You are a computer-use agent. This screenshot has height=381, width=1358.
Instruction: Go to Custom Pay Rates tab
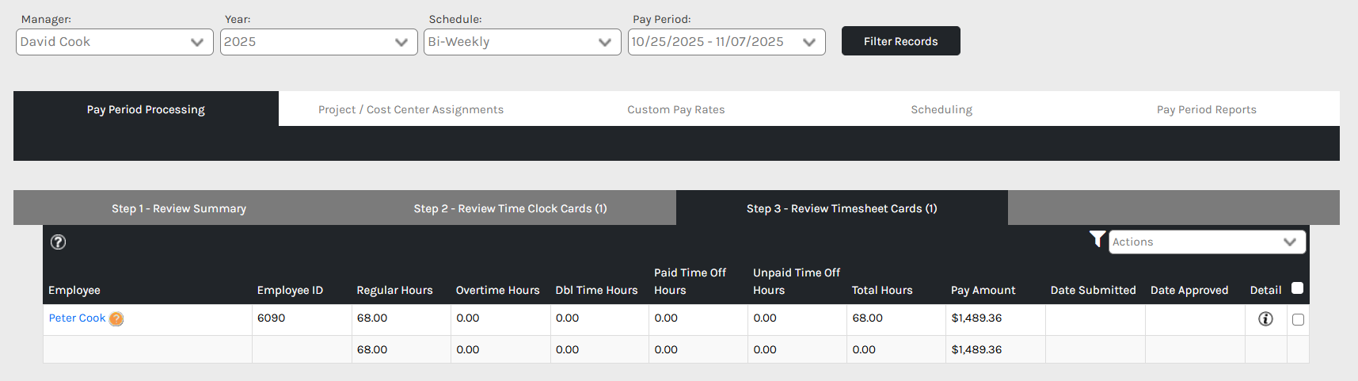[x=676, y=109]
